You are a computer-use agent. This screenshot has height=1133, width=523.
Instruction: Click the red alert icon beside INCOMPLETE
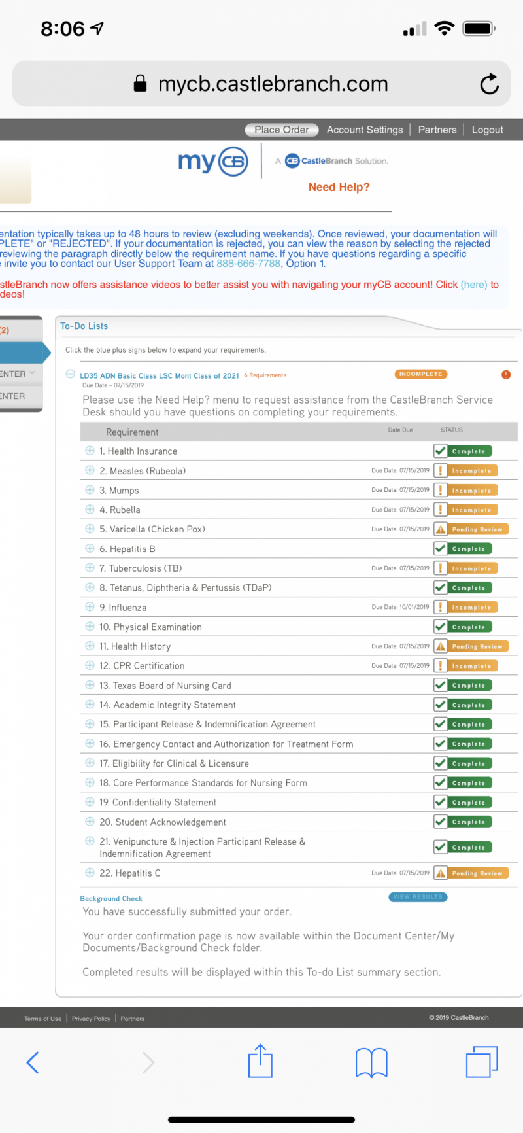point(505,375)
